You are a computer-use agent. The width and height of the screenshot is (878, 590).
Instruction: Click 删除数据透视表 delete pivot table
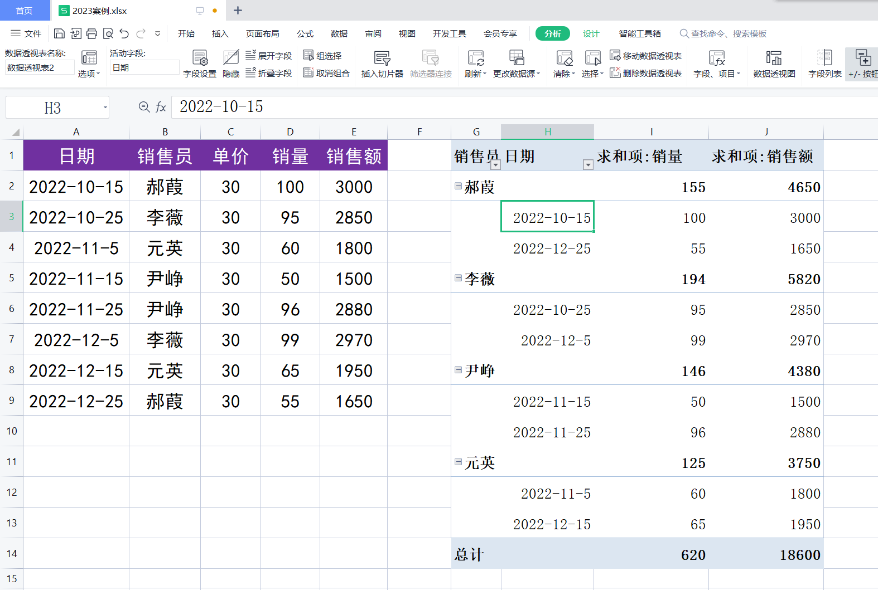click(x=646, y=73)
